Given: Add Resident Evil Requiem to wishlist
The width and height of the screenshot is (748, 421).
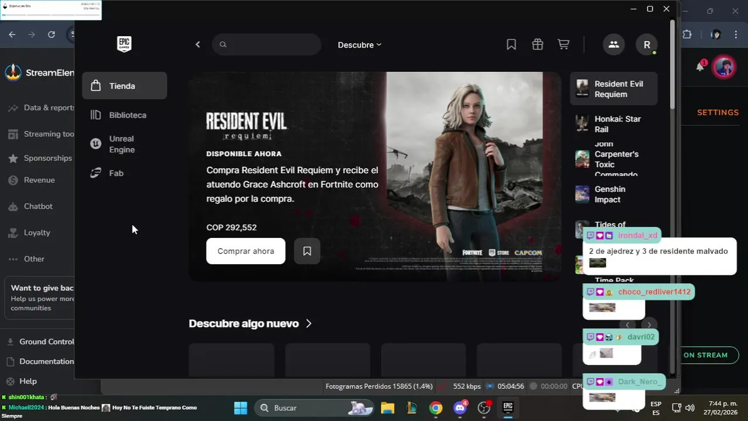Looking at the screenshot, I should point(307,251).
